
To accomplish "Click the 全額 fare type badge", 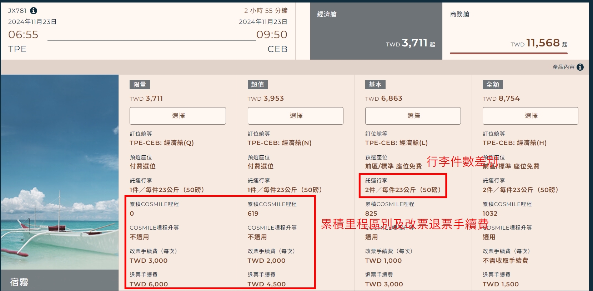I will click(493, 85).
